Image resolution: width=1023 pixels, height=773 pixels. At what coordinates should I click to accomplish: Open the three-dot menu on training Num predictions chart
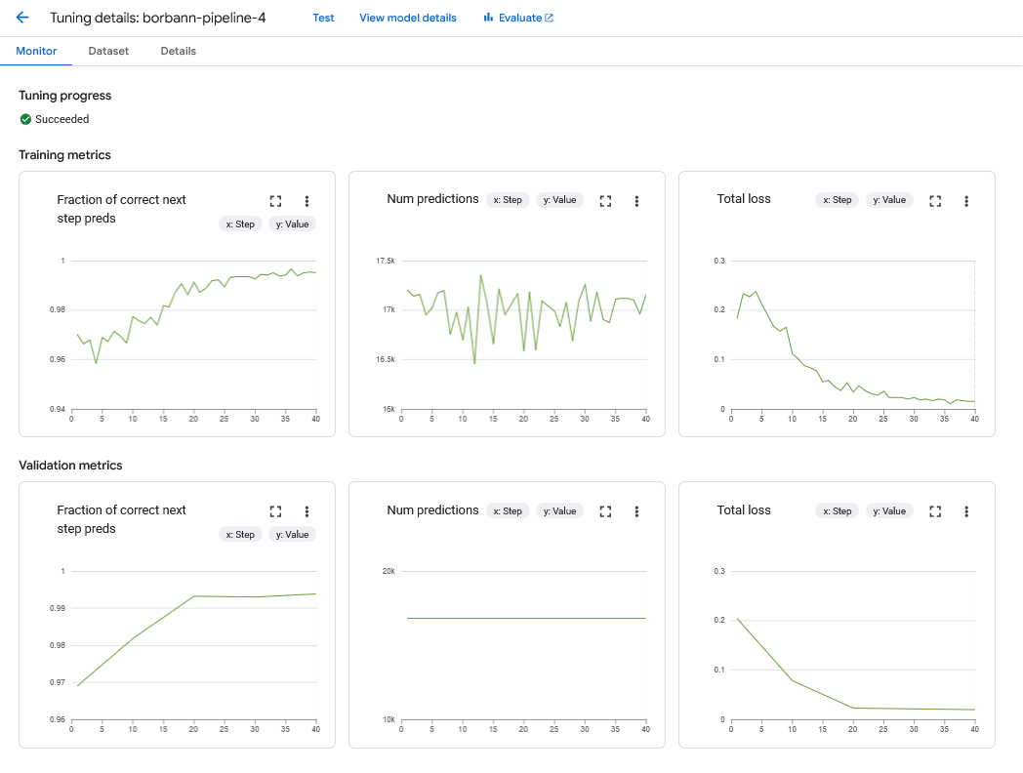pos(636,200)
